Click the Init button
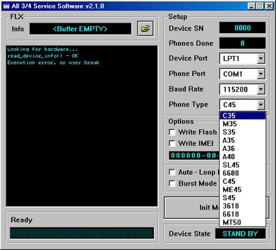This screenshot has height=250, width=276. [192, 208]
